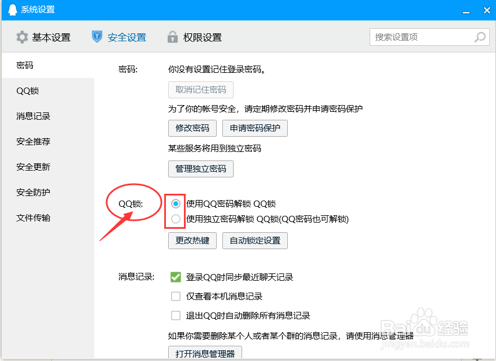Select 密码 in the left sidebar
This screenshot has width=496, height=361.
48,65
